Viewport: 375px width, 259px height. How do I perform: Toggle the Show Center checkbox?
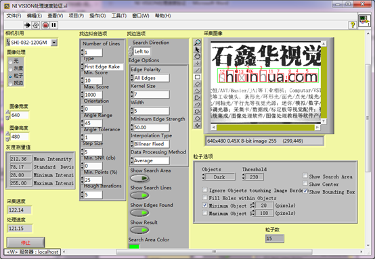tap(305, 183)
